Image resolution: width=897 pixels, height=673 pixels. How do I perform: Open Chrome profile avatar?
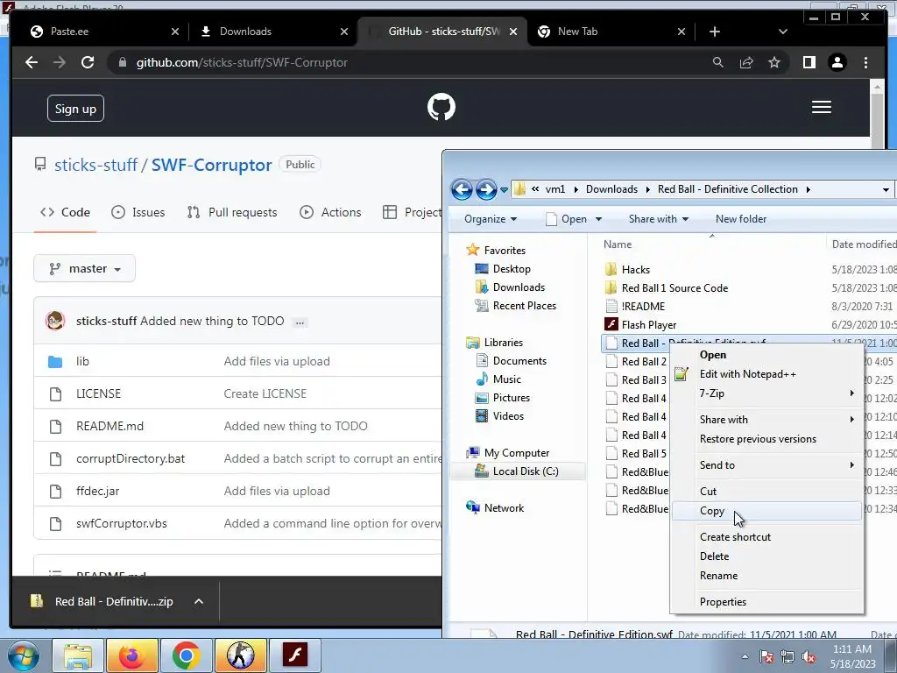837,62
